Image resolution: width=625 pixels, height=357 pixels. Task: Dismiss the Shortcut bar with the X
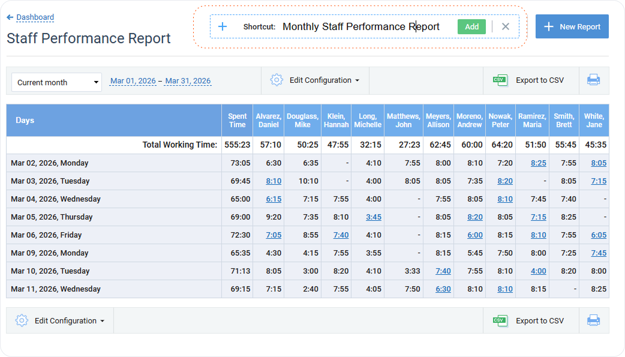505,26
